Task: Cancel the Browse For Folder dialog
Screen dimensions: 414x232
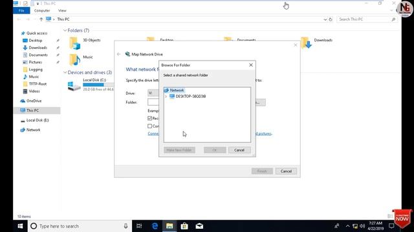Action: pyautogui.click(x=239, y=150)
